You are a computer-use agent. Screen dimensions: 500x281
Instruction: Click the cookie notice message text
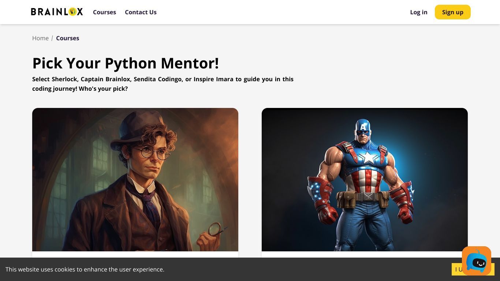pos(85,269)
